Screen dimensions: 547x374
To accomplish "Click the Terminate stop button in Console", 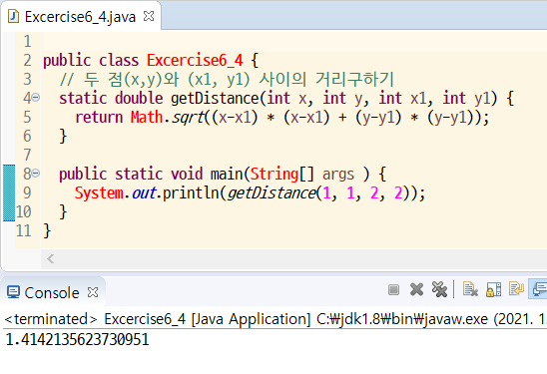I will (x=393, y=289).
